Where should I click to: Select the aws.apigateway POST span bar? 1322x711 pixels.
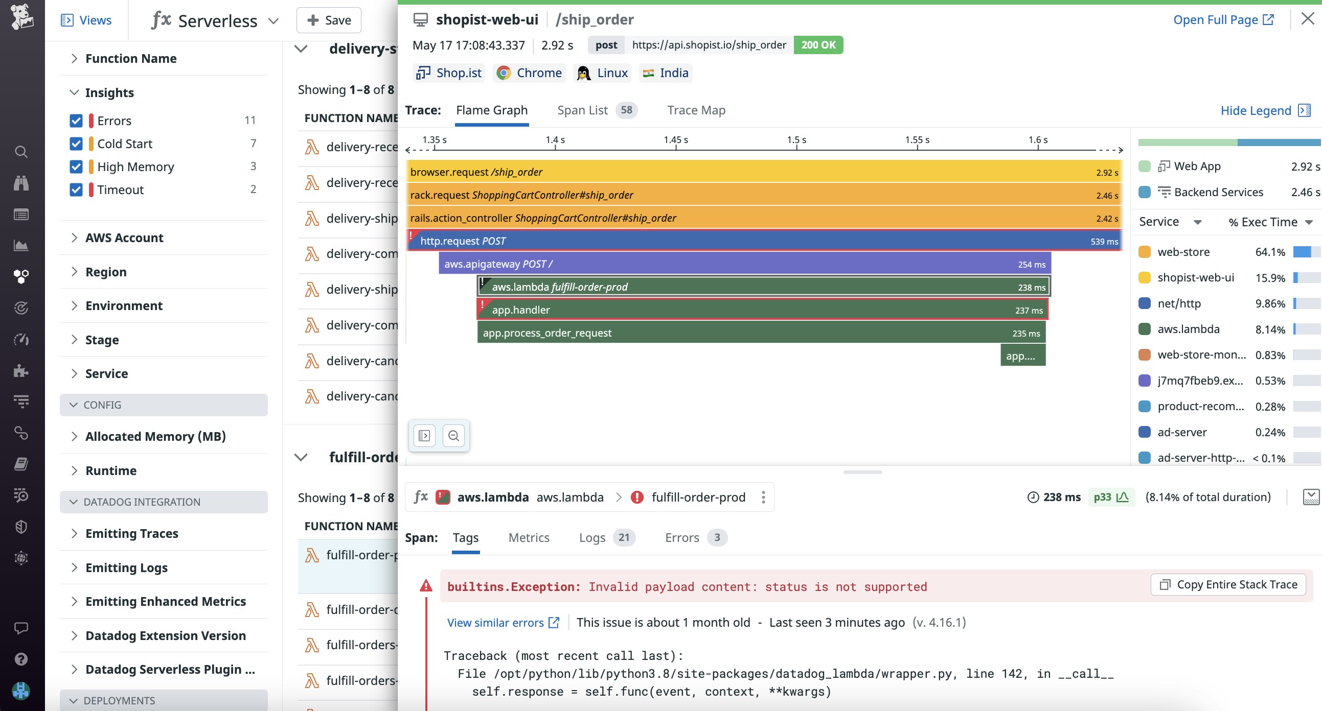[744, 264]
